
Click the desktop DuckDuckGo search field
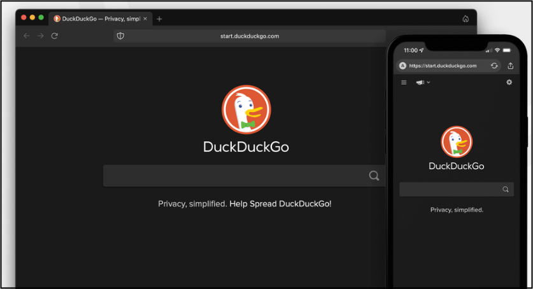point(244,176)
